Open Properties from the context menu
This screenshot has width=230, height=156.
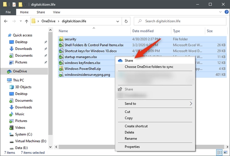pyautogui.click(x=155, y=147)
